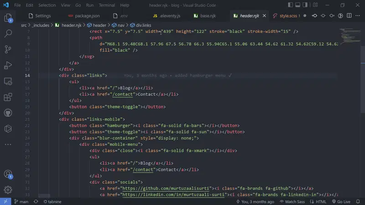Click the middle commit navigation icon

(323, 15)
